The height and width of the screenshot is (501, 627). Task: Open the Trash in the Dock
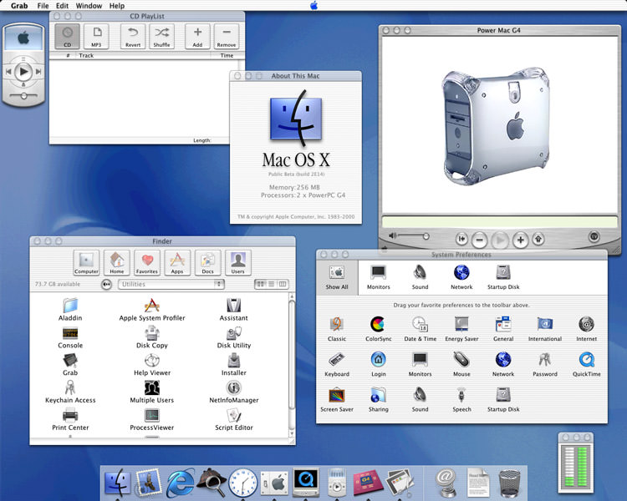click(x=509, y=483)
